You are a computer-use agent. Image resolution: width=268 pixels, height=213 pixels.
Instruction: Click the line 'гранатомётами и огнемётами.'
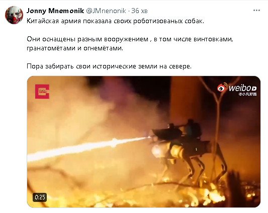pos(75,48)
